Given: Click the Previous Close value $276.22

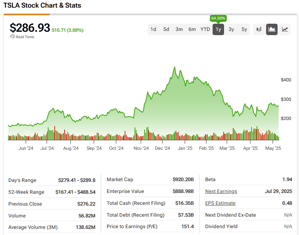Looking at the screenshot, I should pos(86,204).
